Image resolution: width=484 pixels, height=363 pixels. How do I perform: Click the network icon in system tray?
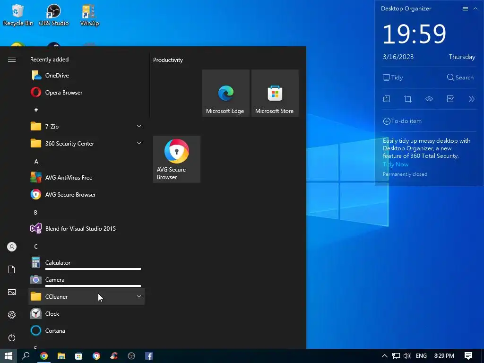click(396, 356)
